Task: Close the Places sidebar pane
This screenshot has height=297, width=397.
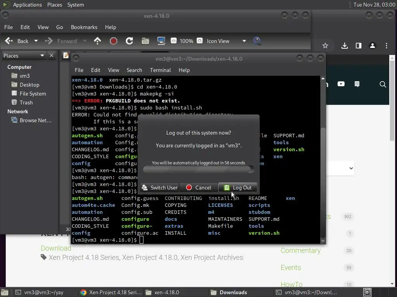Action: click(x=52, y=55)
